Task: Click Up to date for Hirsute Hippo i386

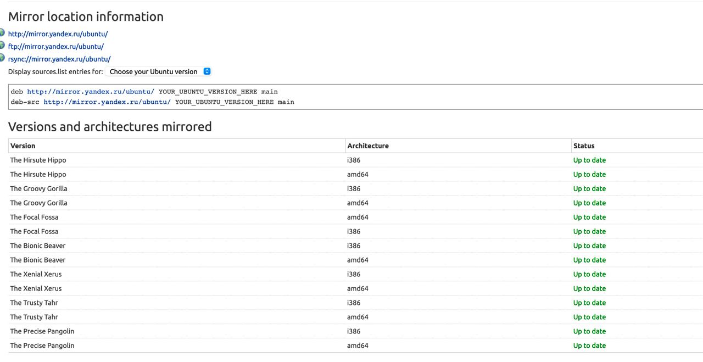Action: tap(589, 160)
